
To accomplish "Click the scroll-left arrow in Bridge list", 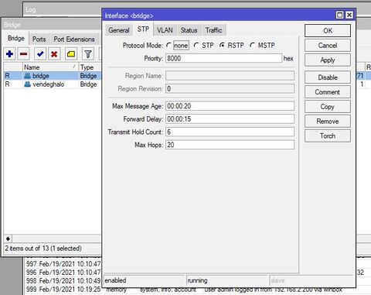I will 8,238.
